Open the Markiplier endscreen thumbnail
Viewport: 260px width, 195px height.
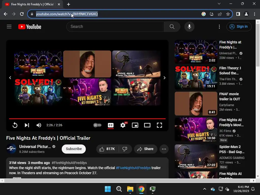click(87, 64)
